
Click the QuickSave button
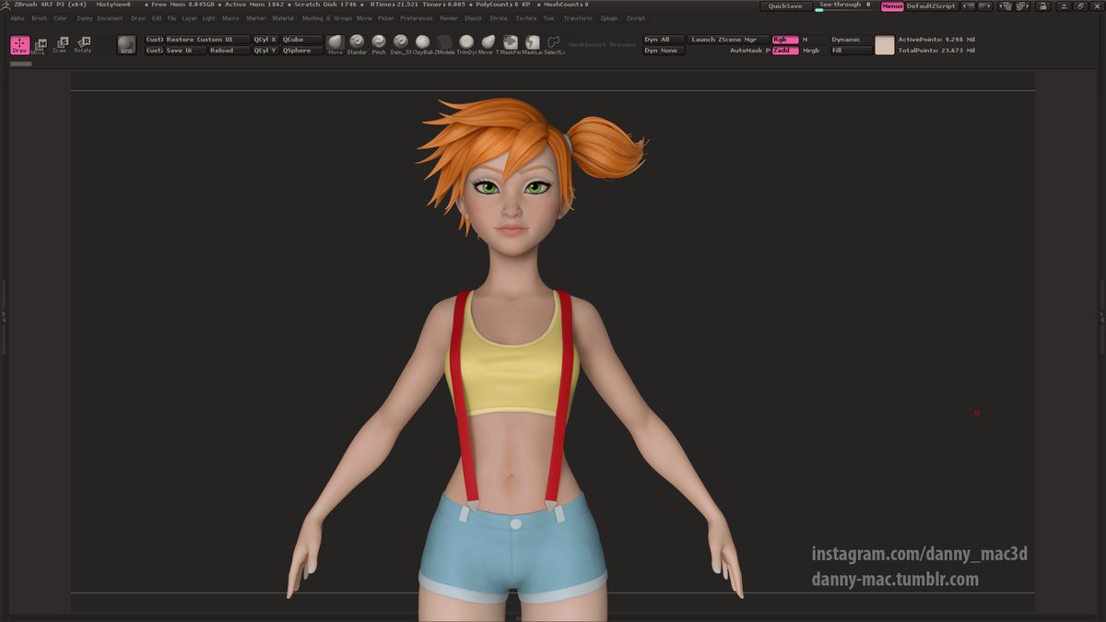786,6
